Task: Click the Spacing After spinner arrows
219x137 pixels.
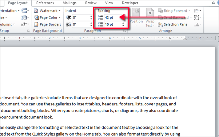Action: [x=123, y=24]
